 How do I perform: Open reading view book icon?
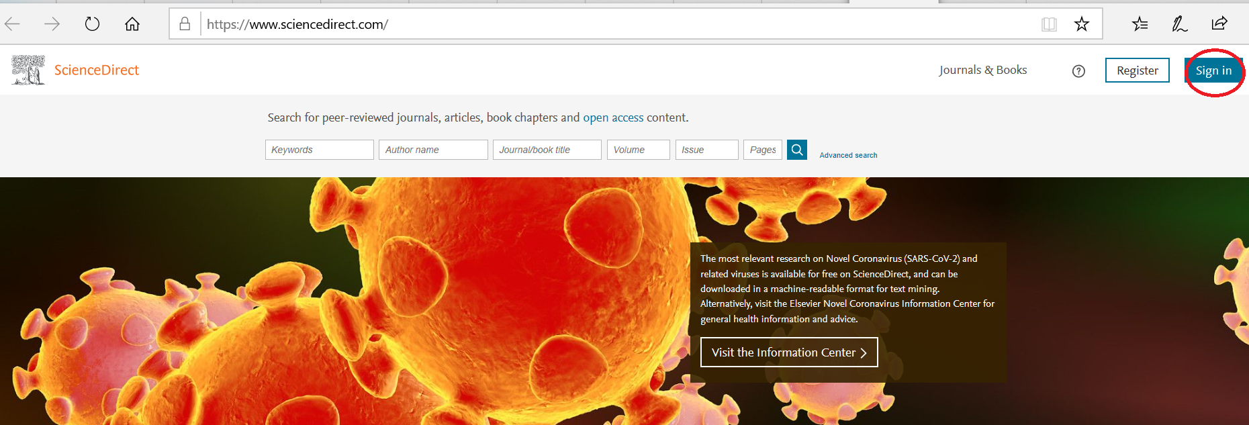pyautogui.click(x=1049, y=25)
